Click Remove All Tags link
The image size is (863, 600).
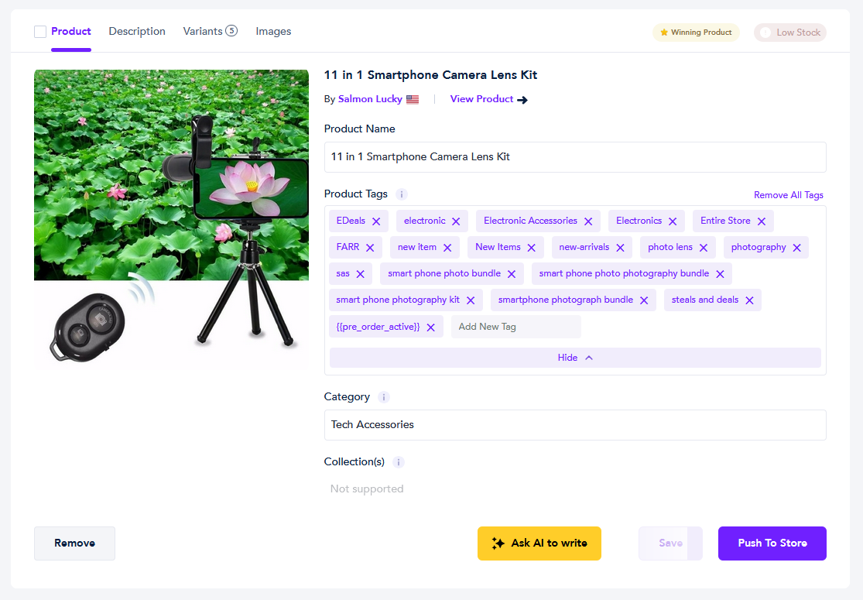coord(788,195)
